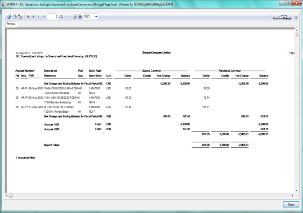Viewport: 303px width, 213px height.
Task: Click the Close button
Action: pyautogui.click(x=291, y=205)
